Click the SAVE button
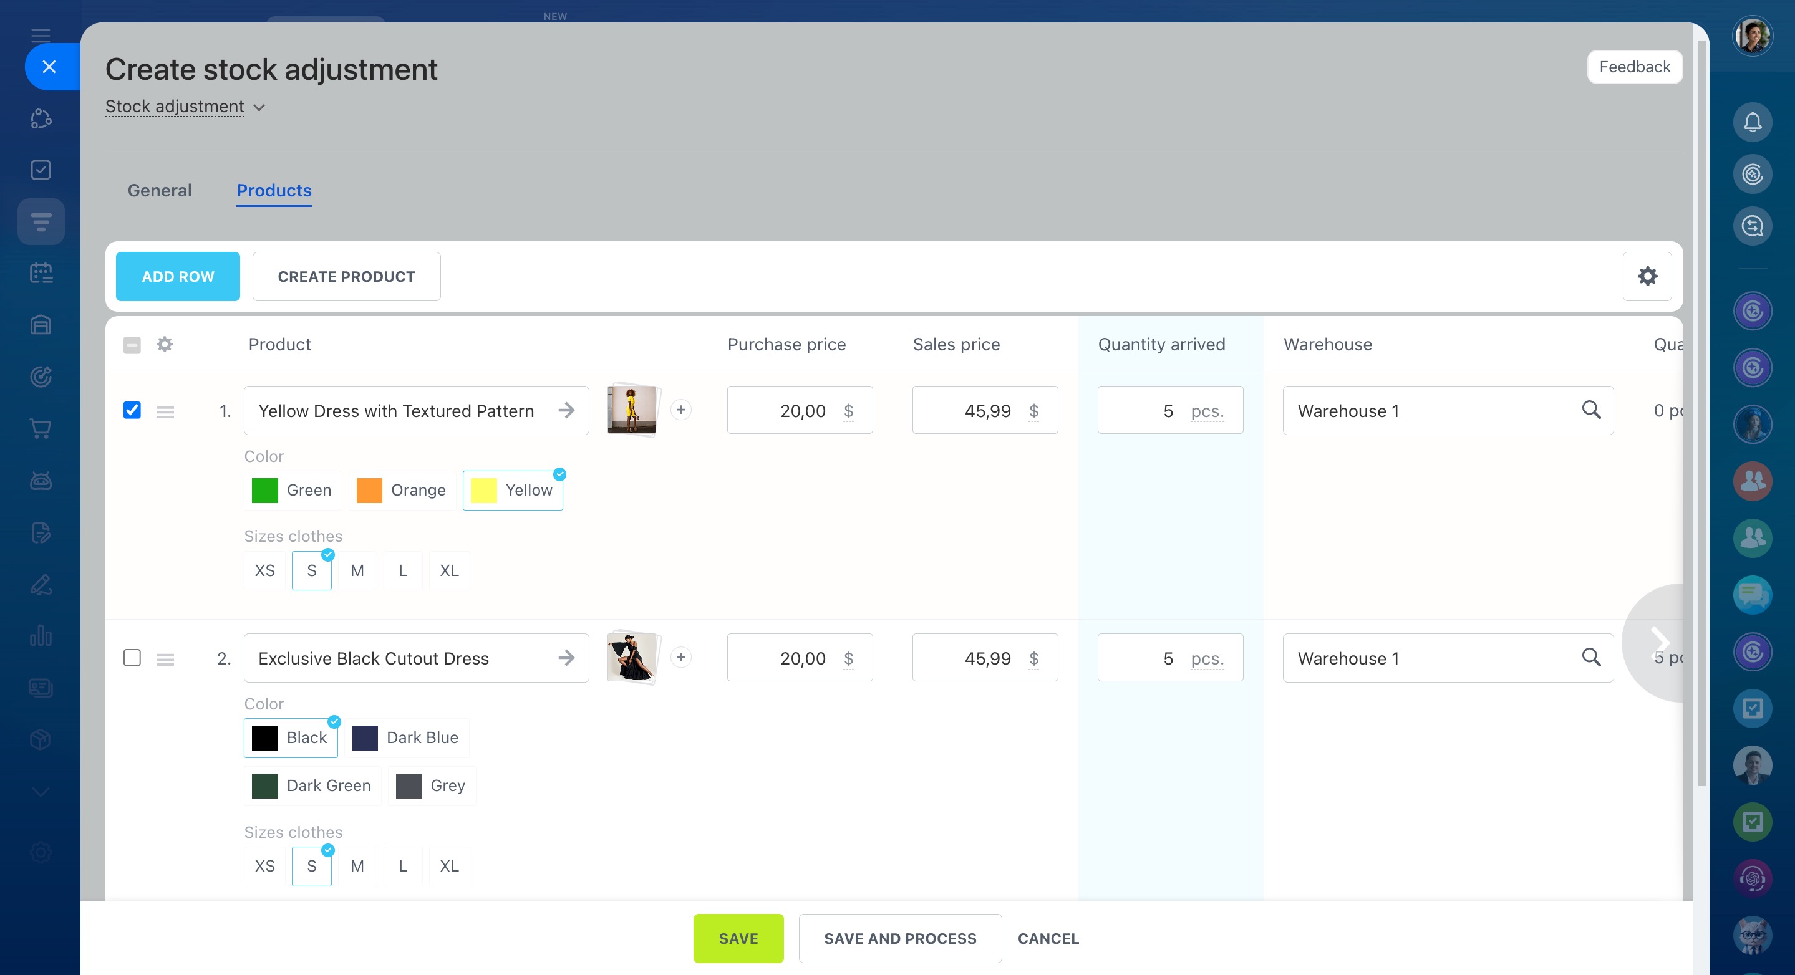Screen dimensions: 1795x975 click(x=738, y=938)
